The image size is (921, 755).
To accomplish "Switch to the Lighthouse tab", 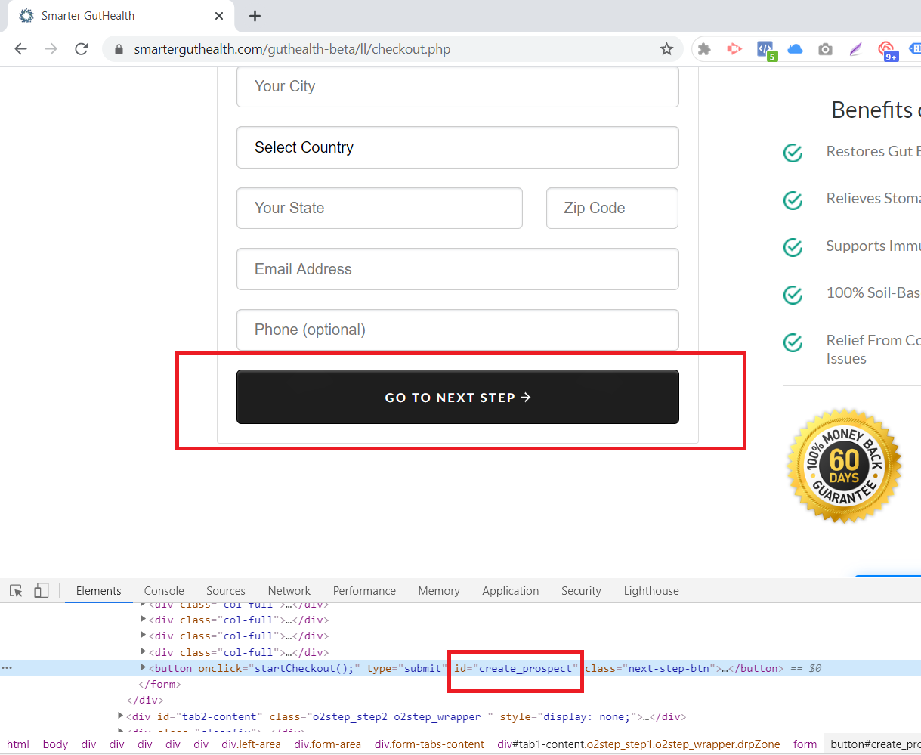I will pyautogui.click(x=651, y=591).
